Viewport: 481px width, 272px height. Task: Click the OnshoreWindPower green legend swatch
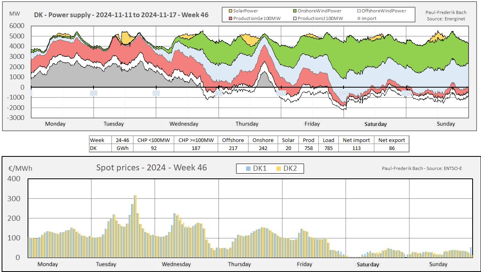tap(295, 10)
